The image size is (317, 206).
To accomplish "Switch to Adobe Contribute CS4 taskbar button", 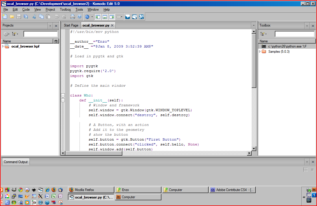I will click(232, 190).
